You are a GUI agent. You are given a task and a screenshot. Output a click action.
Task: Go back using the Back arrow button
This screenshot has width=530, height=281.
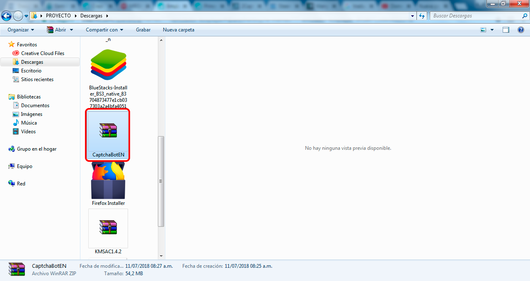[x=7, y=16]
